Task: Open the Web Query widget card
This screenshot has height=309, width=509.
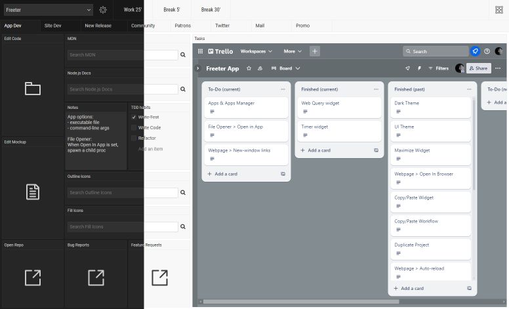Action: coord(339,108)
